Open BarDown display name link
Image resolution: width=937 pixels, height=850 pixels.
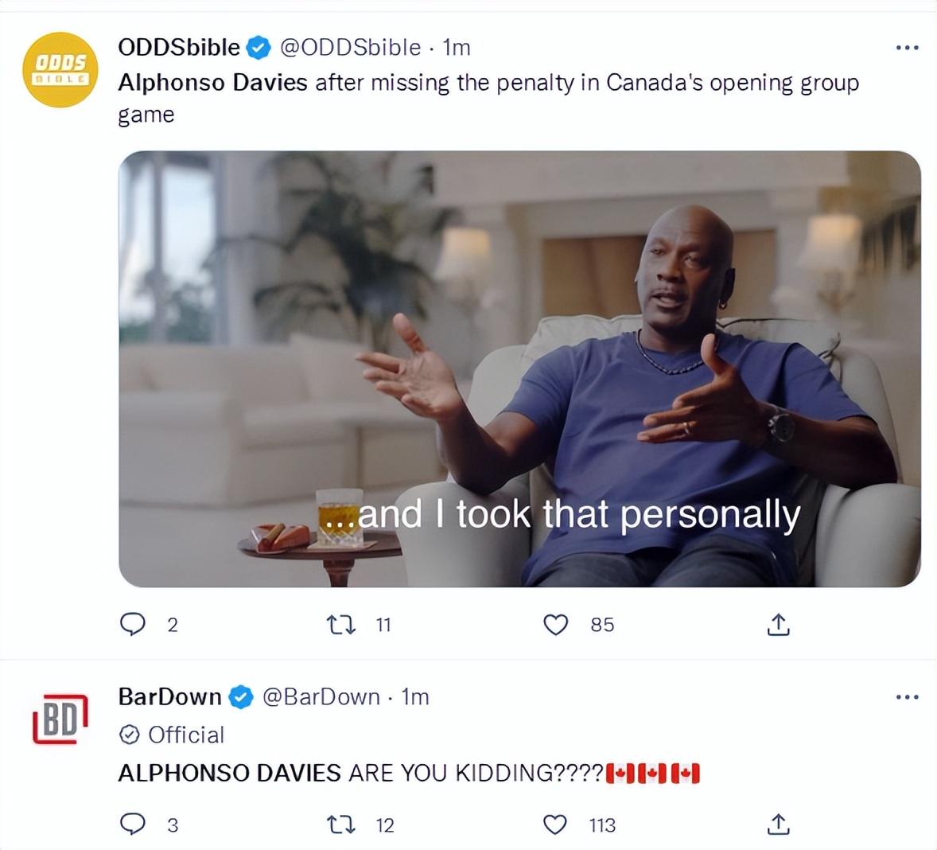pyautogui.click(x=169, y=697)
